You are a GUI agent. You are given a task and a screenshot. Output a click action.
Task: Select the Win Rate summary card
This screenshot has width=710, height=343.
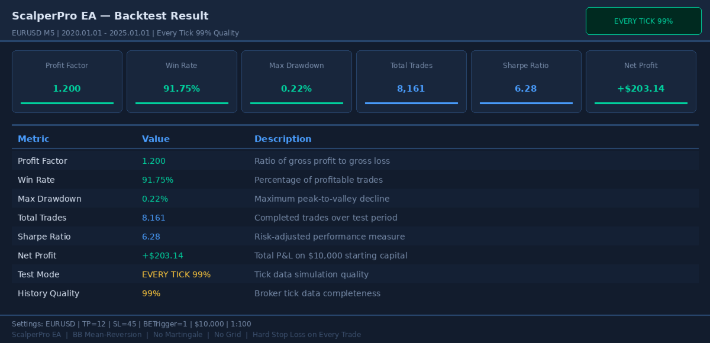(x=182, y=82)
